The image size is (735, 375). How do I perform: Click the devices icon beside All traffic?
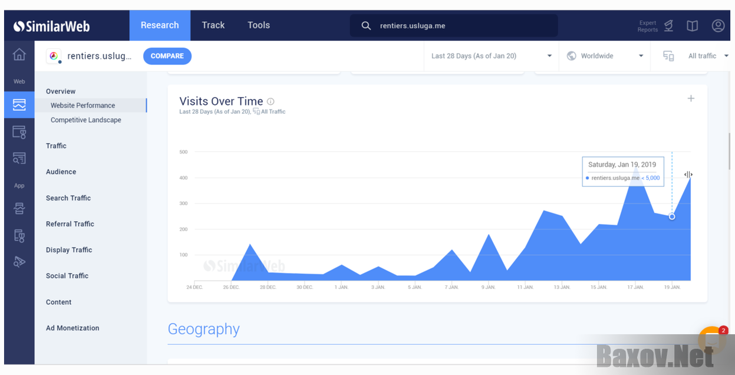point(668,56)
